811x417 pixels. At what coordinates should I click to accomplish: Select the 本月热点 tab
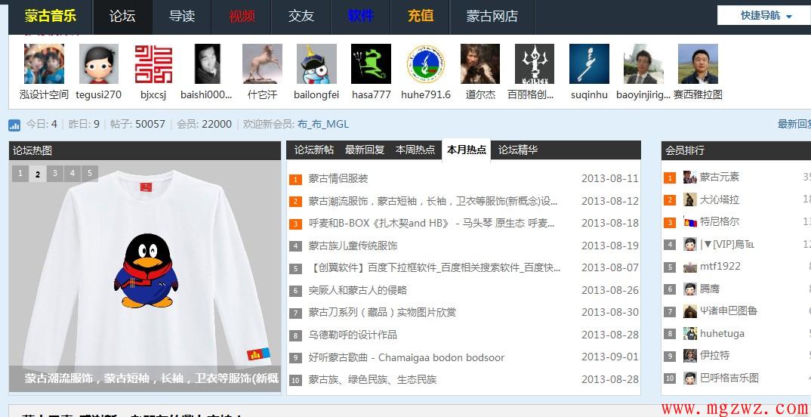coord(467,150)
